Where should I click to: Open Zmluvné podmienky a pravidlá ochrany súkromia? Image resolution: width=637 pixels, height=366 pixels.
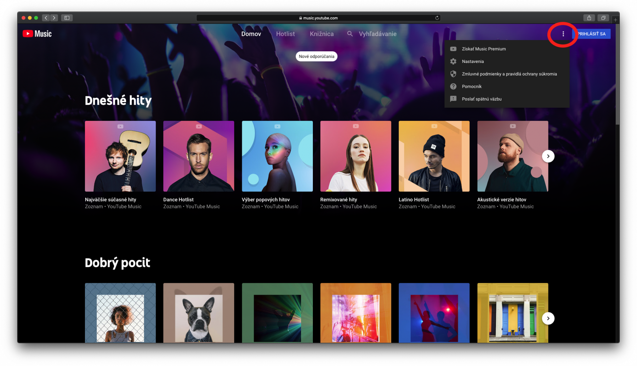pyautogui.click(x=507, y=74)
